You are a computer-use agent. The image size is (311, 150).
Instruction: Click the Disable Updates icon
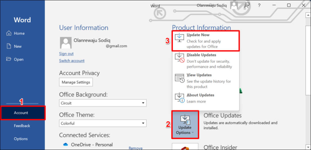180,58
